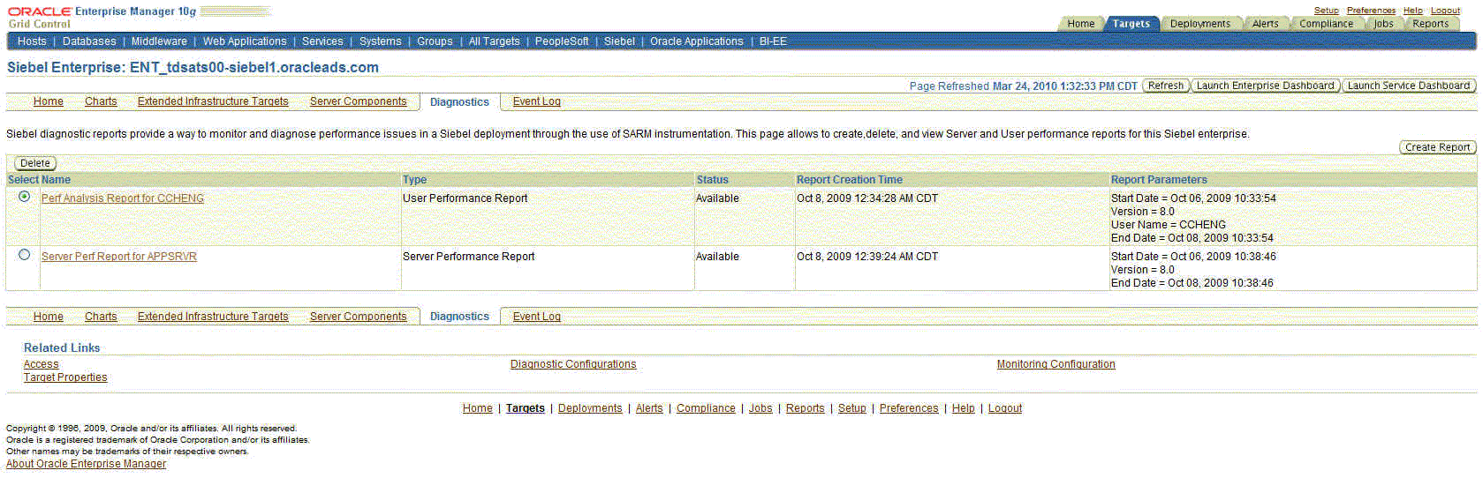The height and width of the screenshot is (478, 1483).
Task: Open Target Properties related link
Action: click(65, 377)
